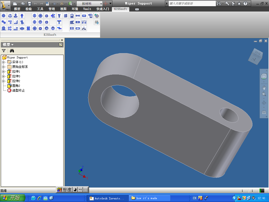Viewport: 269px width, 202px height.
Task: Click the title bar help question mark icon
Action: (245, 3)
